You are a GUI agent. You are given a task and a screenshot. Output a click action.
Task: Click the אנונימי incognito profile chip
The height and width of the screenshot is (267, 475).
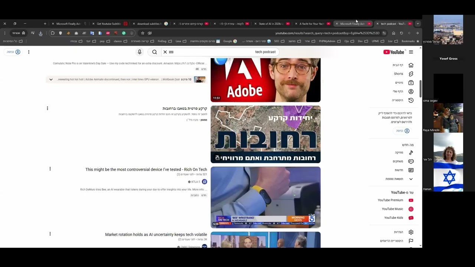(x=19, y=33)
